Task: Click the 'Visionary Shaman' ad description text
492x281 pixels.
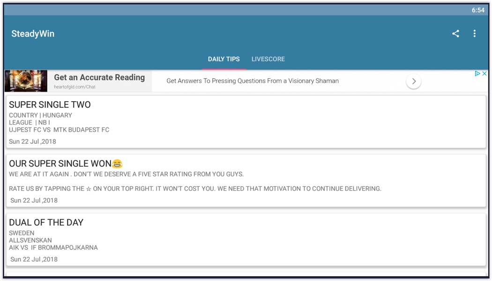Action: pyautogui.click(x=253, y=81)
